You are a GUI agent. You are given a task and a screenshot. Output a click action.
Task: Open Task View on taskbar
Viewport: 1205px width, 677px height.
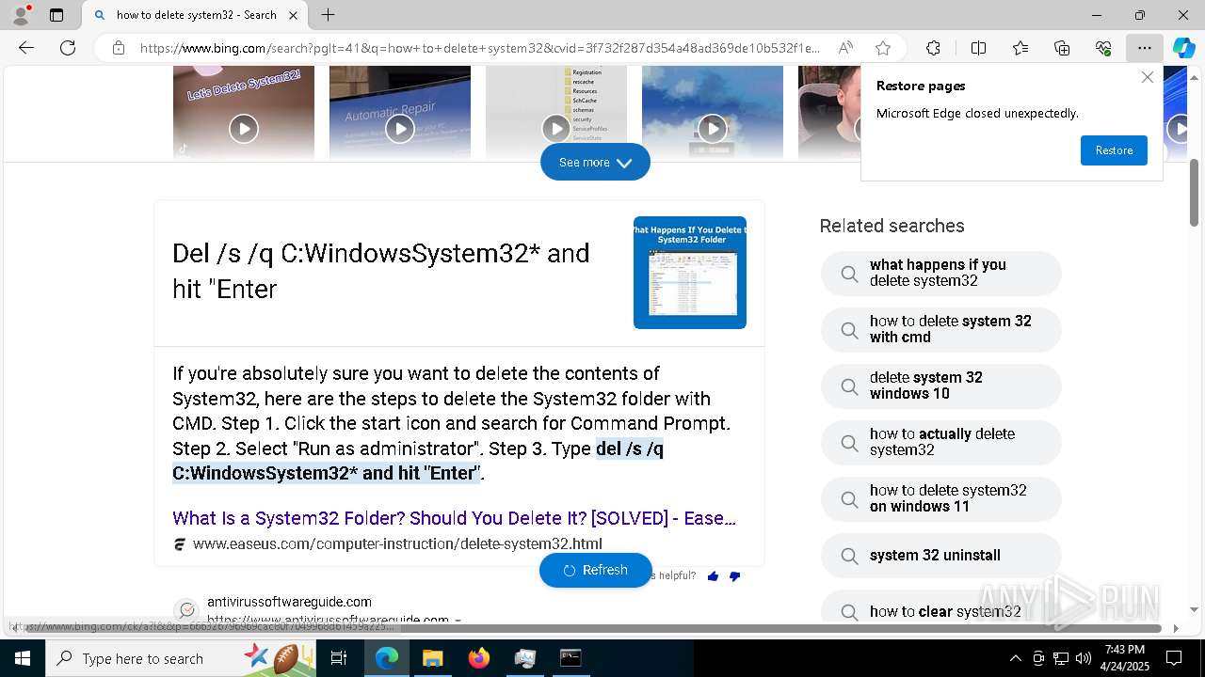(x=339, y=658)
